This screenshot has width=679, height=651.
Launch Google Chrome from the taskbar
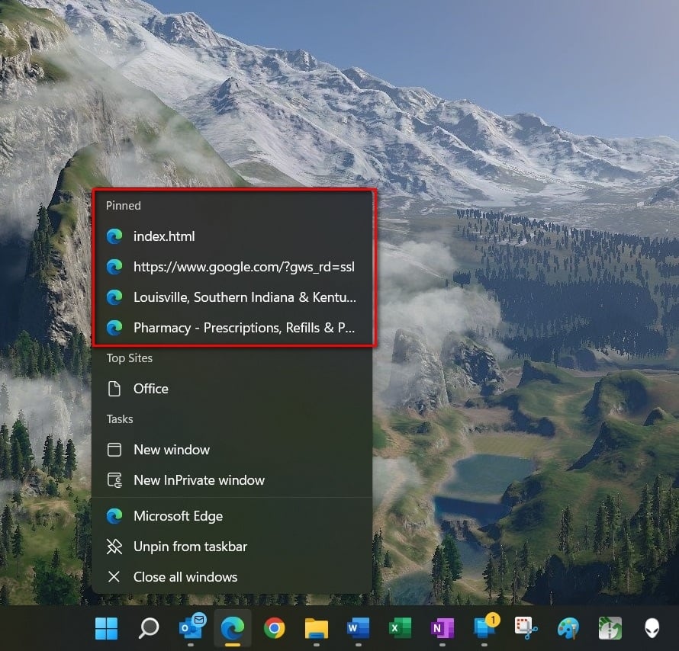tap(275, 628)
